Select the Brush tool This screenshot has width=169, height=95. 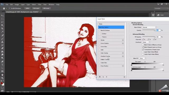pyautogui.click(x=2, y=39)
